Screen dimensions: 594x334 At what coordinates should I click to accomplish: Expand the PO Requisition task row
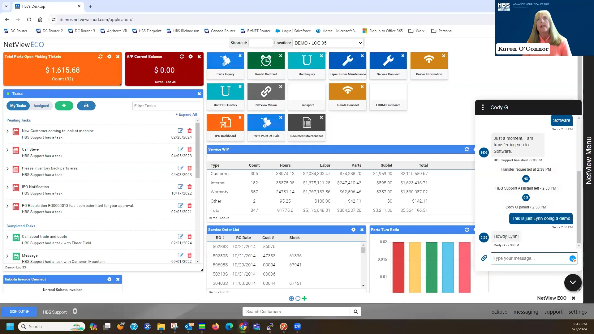click(7, 206)
